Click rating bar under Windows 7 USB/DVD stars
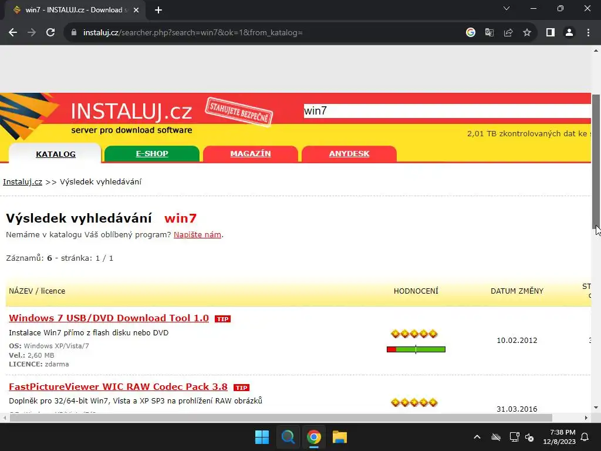601x451 pixels. click(x=416, y=349)
